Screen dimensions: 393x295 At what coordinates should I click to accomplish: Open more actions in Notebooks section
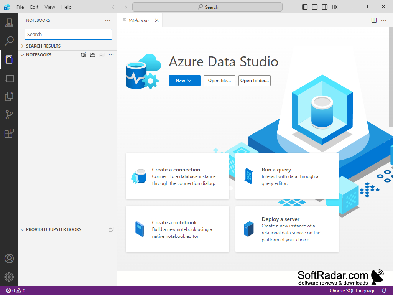(111, 55)
